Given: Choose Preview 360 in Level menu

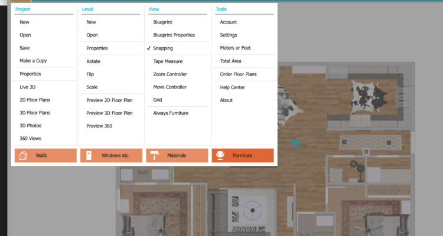Looking at the screenshot, I should 99,126.
